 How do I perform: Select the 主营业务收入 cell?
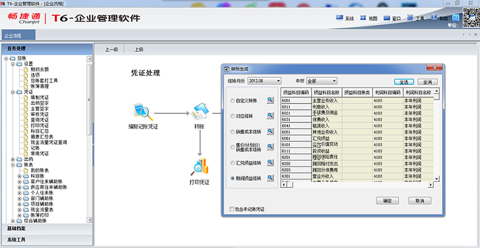(327, 101)
